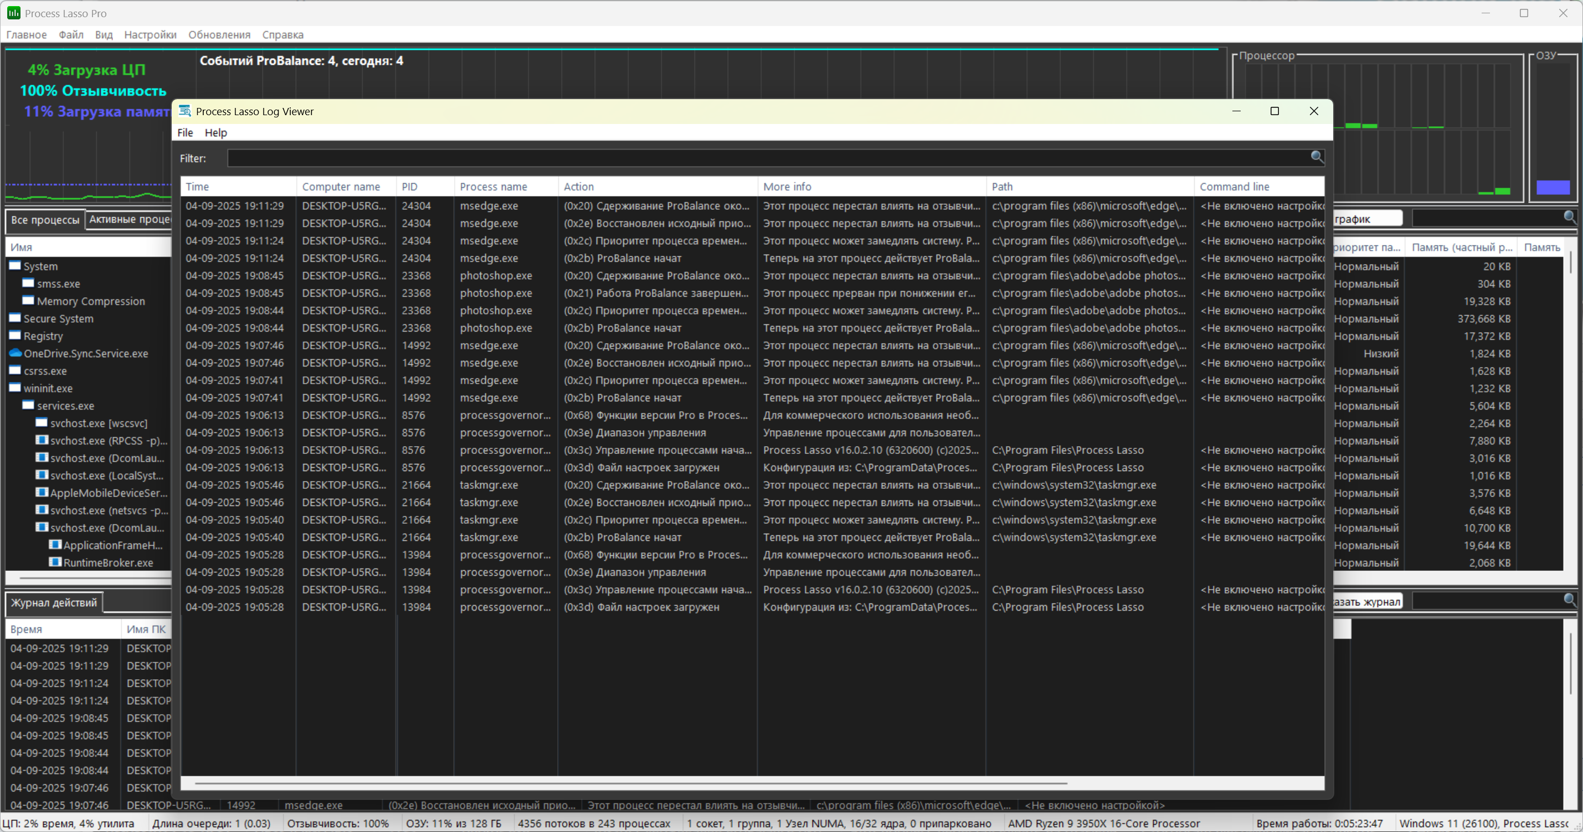Click the Log Viewer window icon
Viewport: 1583px width, 832px height.
184,111
